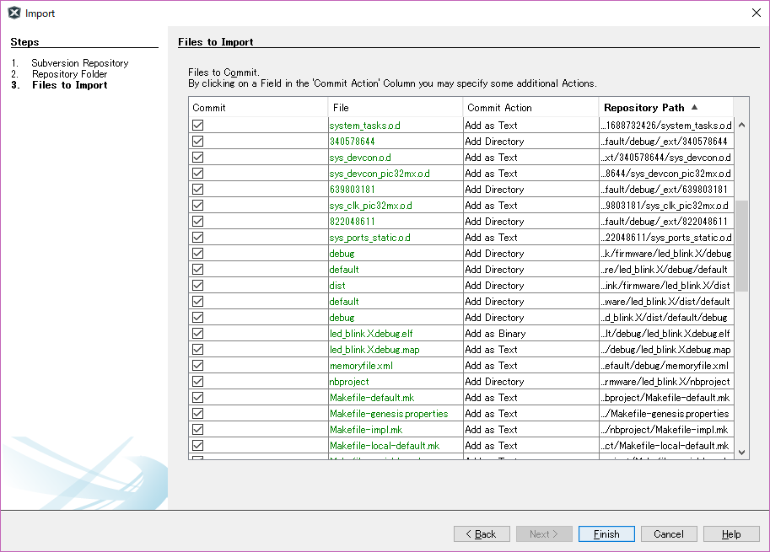Toggle commit checkbox for led_blink.X.debug.elf
This screenshot has width=770, height=552.
[x=197, y=334]
